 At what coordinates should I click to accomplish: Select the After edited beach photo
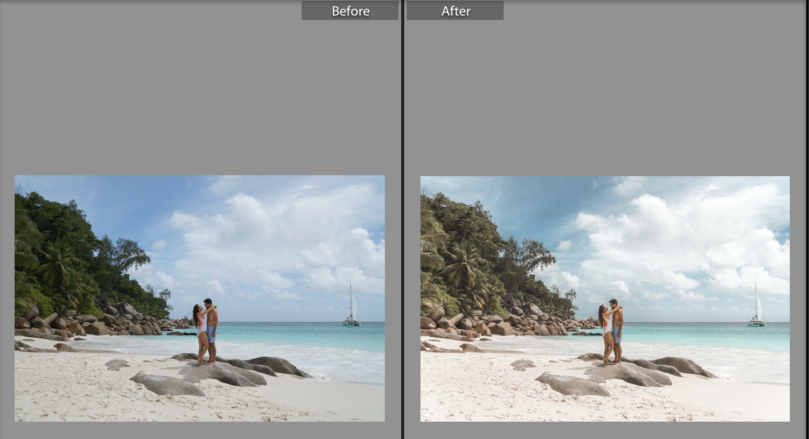605,299
